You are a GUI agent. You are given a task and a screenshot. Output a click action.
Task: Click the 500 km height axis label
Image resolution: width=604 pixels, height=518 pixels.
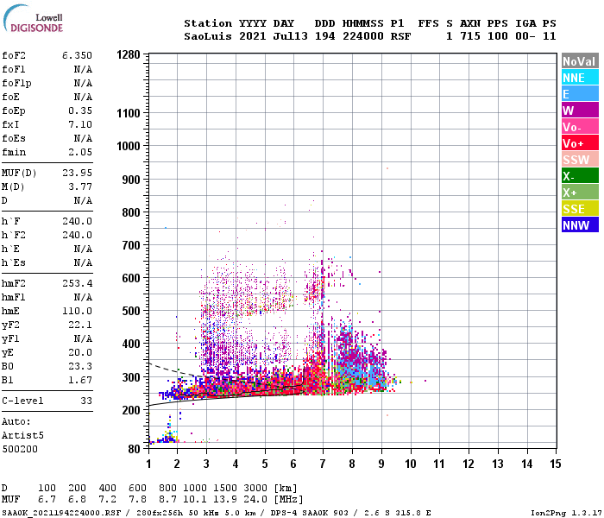pyautogui.click(x=131, y=311)
